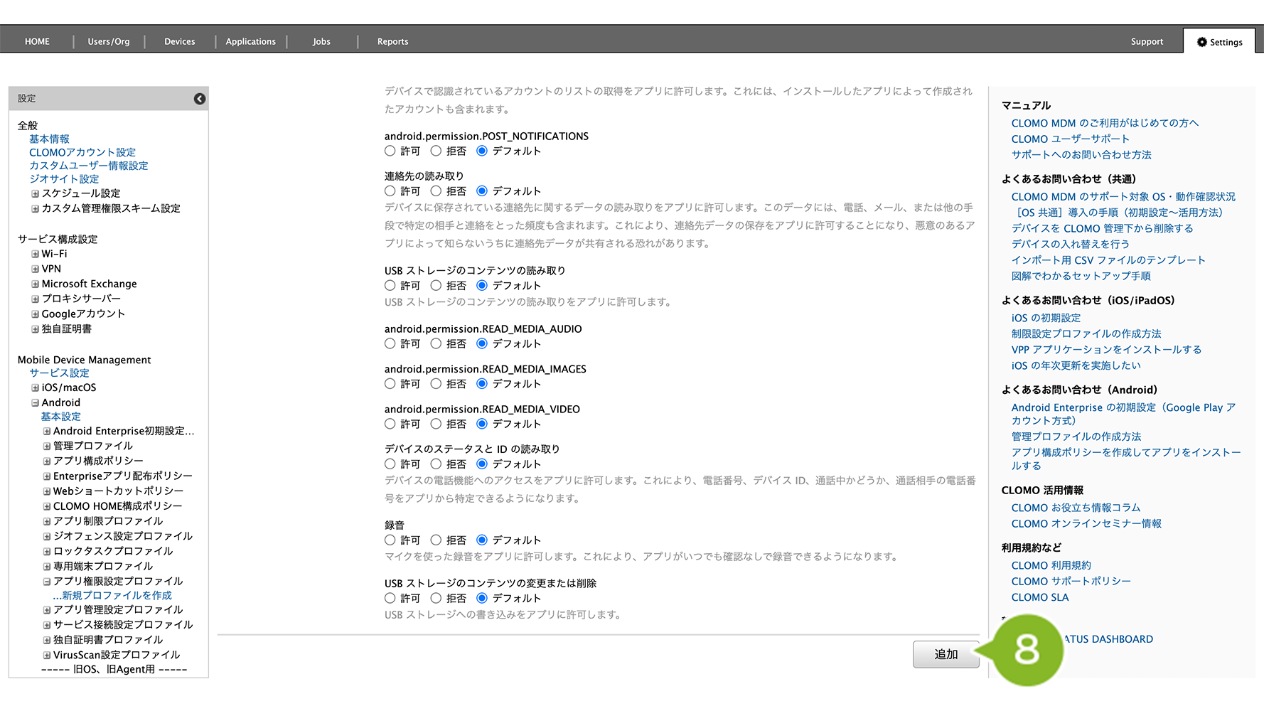Open the 新規プロファイルを作成 link
This screenshot has height=711, width=1264.
[116, 595]
